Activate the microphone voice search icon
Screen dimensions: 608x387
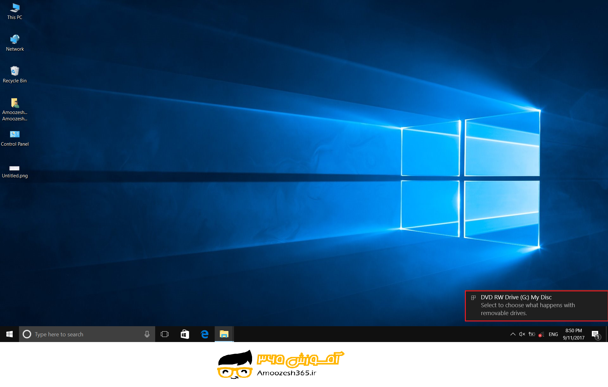147,334
